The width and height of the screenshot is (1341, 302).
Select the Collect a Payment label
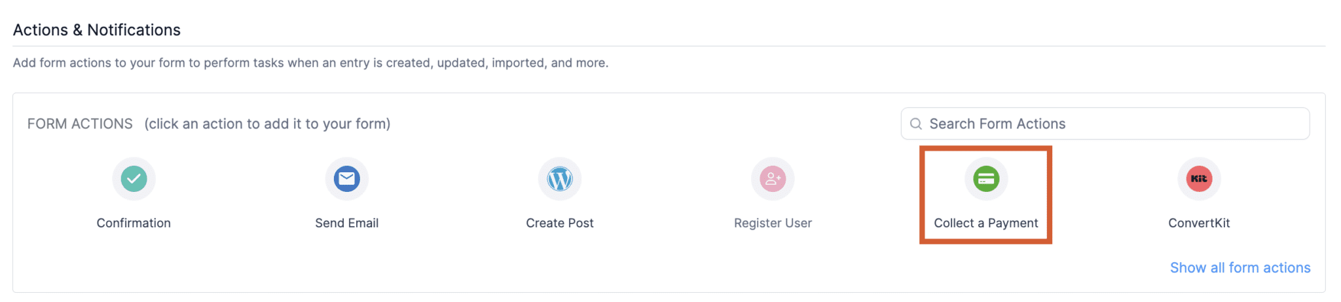(986, 223)
